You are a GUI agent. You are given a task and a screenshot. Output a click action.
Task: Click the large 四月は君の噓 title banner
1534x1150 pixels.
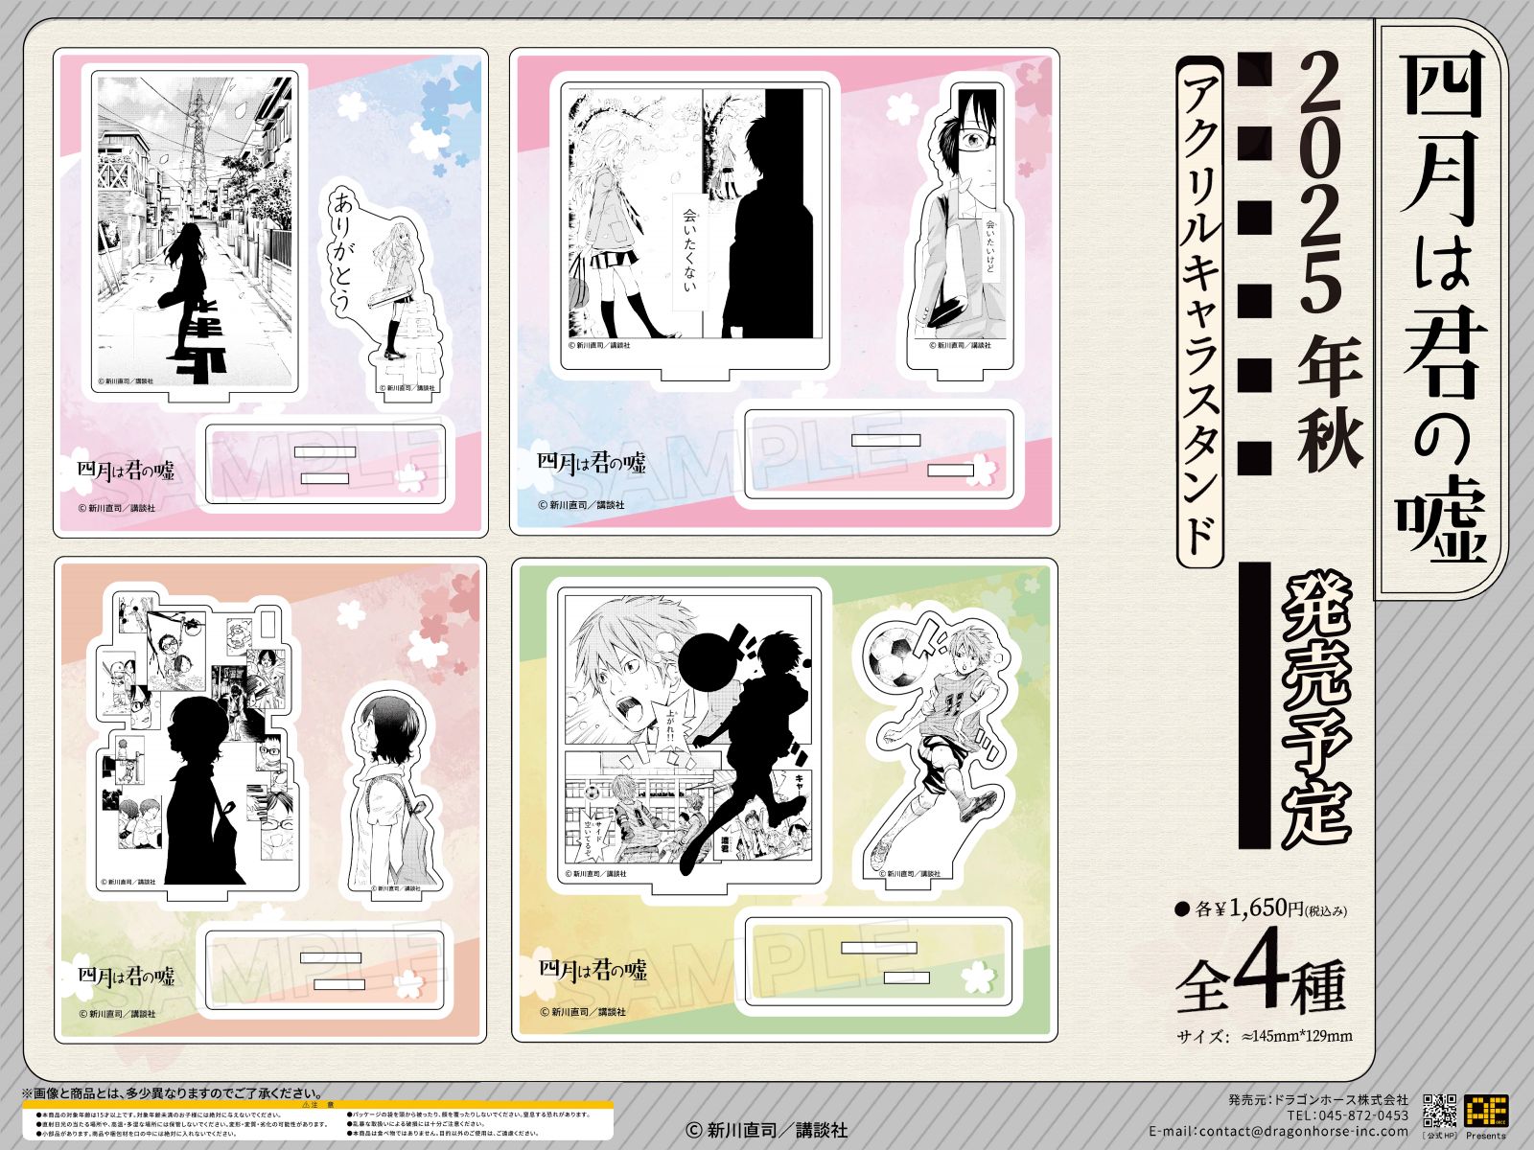point(1441,307)
